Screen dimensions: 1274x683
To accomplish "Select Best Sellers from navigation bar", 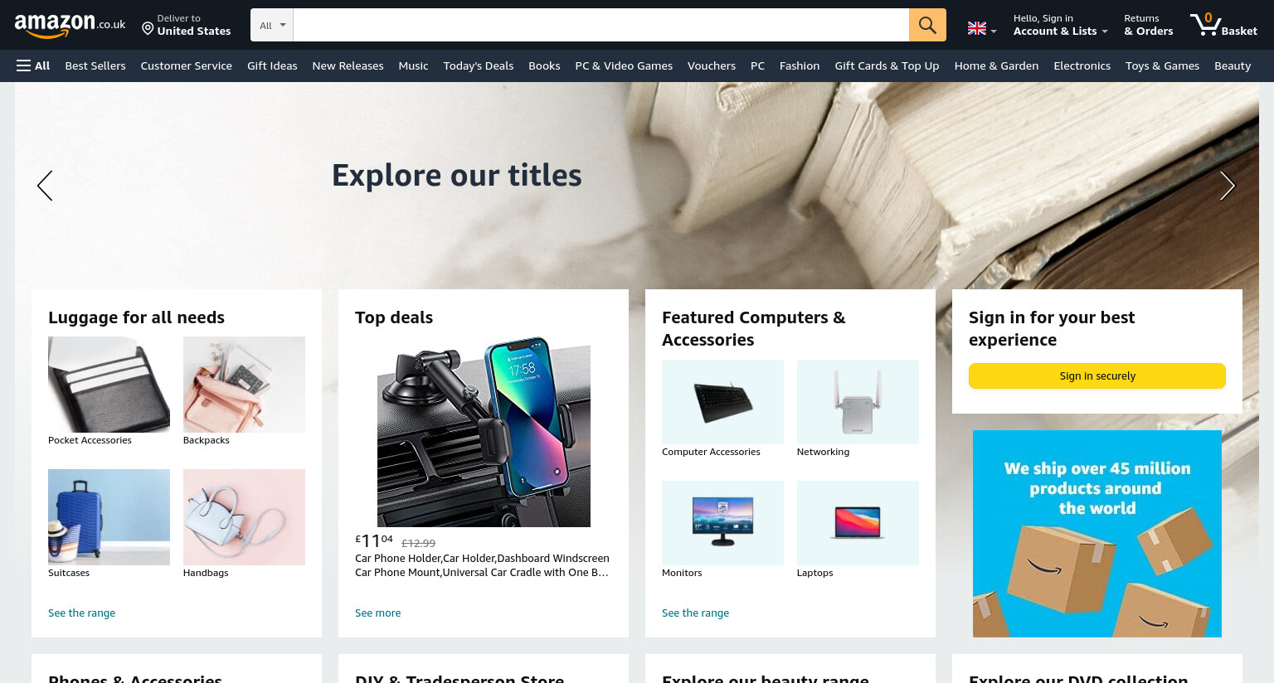I will 95,65.
